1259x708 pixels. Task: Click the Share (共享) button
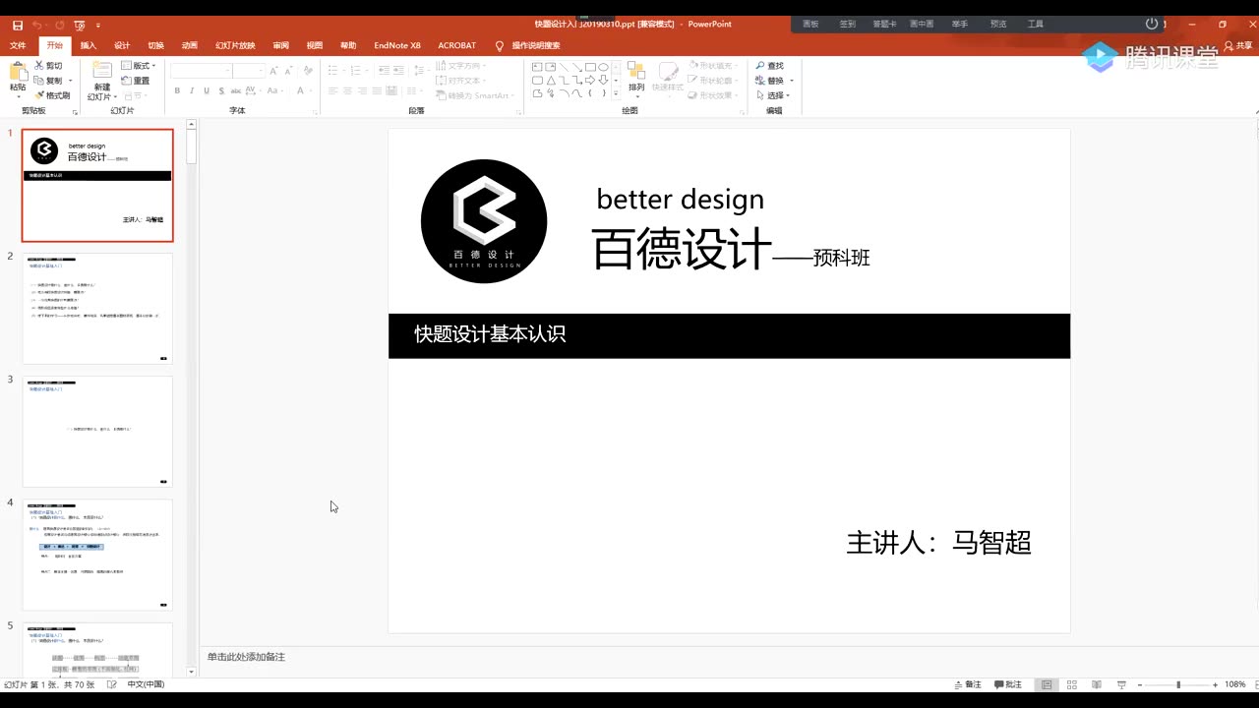(1238, 45)
